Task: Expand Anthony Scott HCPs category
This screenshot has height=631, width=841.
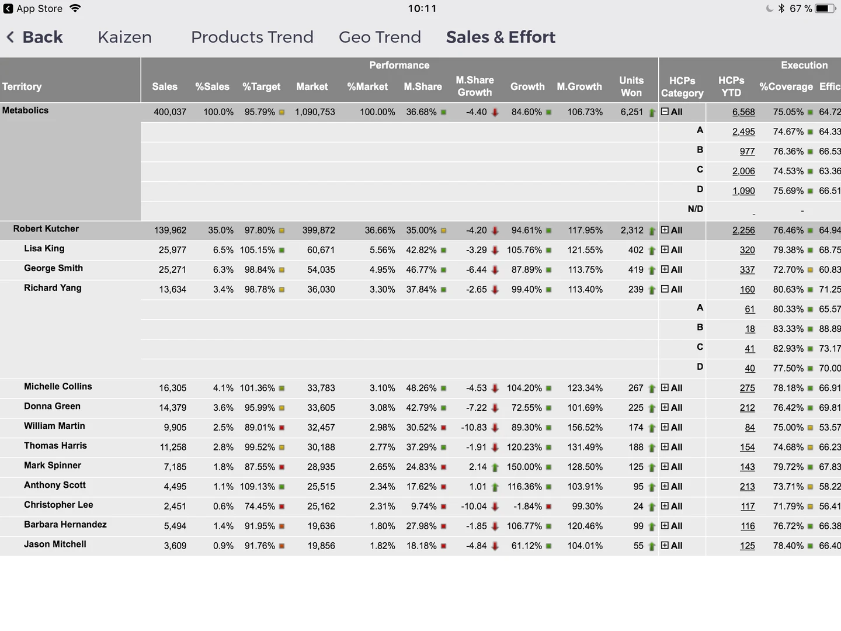Action: 665,487
